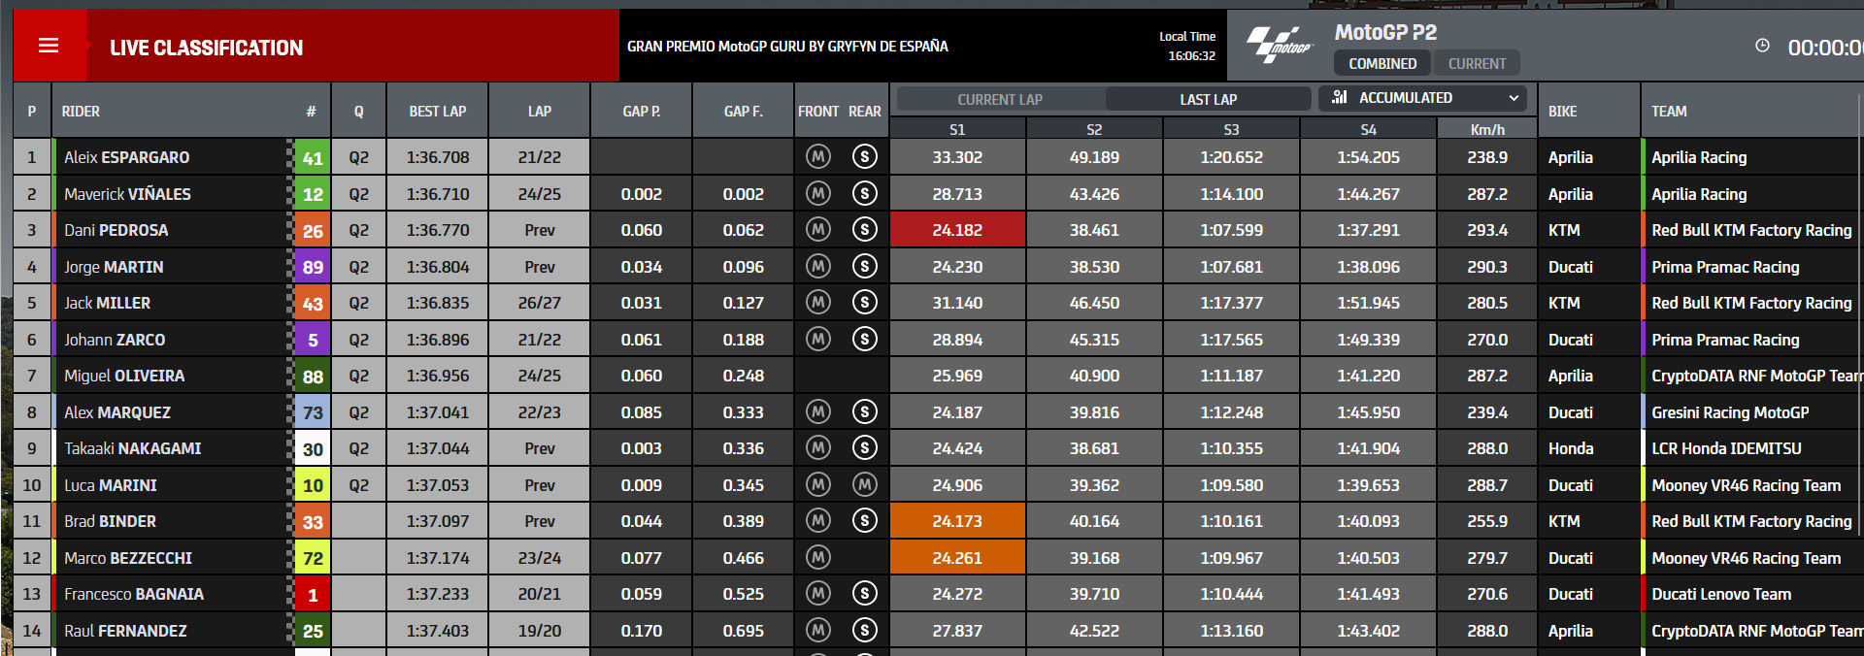Click the 00:00:0 session countdown timer
The width and height of the screenshot is (1864, 656).
coord(1825,48)
